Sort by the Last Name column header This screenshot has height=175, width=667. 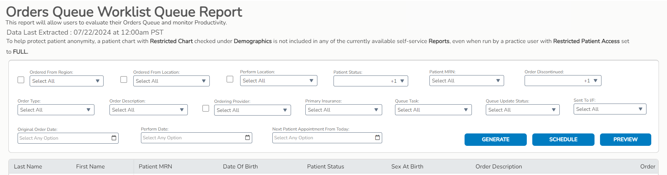point(28,167)
